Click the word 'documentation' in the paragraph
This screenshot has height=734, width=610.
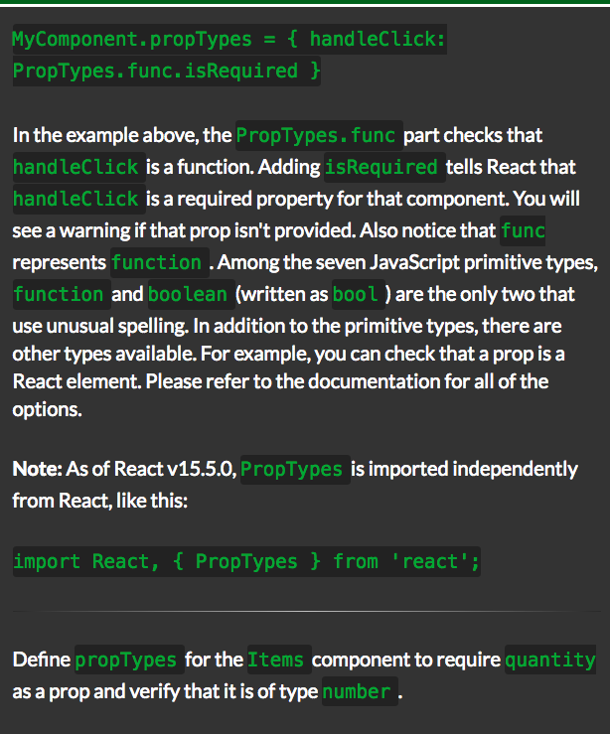375,381
